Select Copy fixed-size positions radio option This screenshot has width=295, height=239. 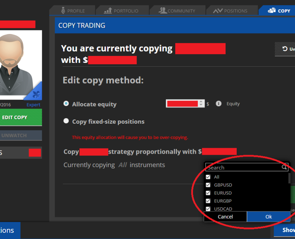pyautogui.click(x=66, y=121)
